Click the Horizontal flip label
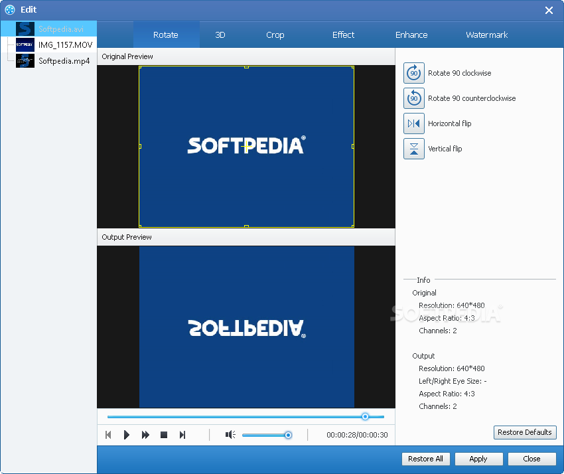 pos(450,123)
